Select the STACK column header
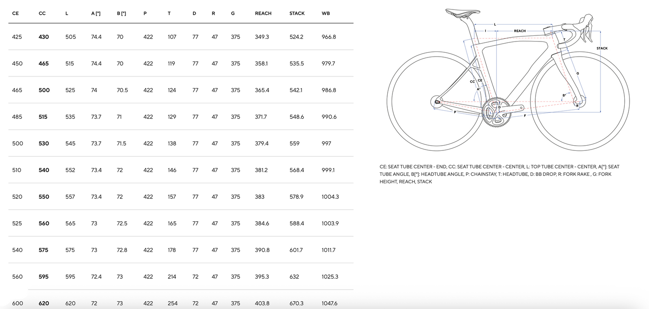 pyautogui.click(x=297, y=13)
